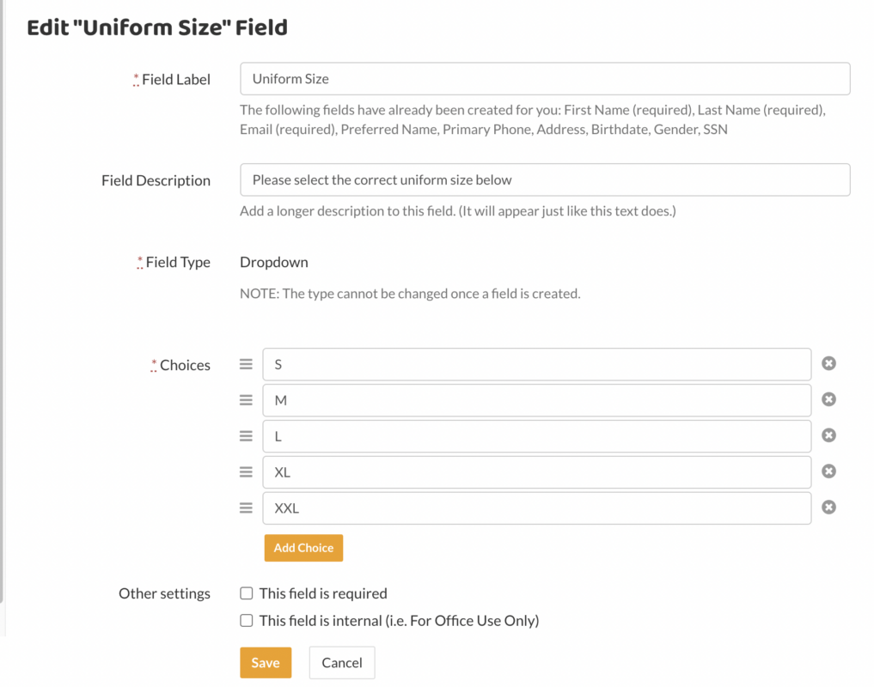Check 'This field is internal' option
This screenshot has height=687, width=874.
point(247,620)
